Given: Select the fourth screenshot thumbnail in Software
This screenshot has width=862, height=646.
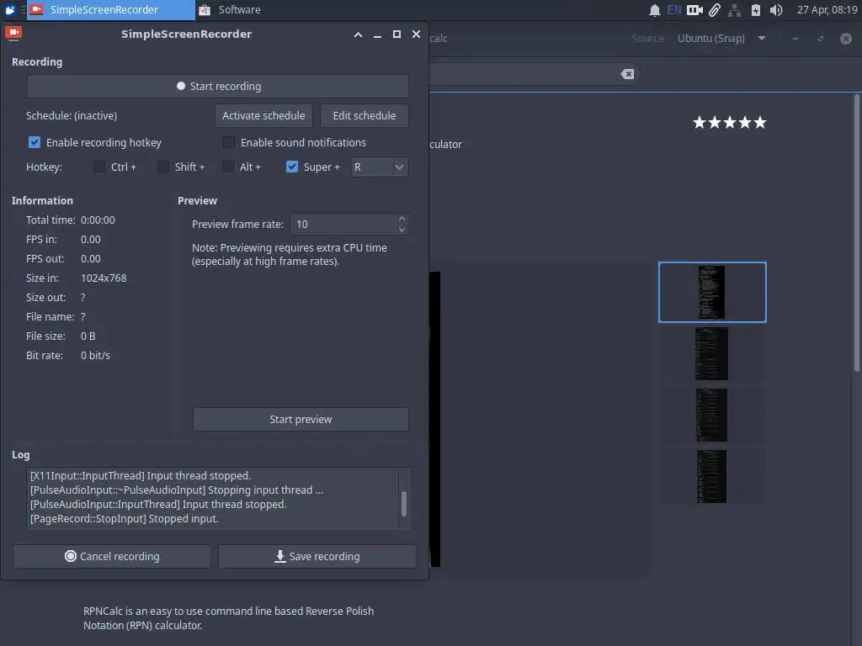Looking at the screenshot, I should [712, 477].
